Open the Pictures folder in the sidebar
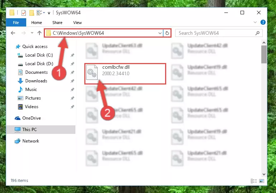 [x=29, y=98]
